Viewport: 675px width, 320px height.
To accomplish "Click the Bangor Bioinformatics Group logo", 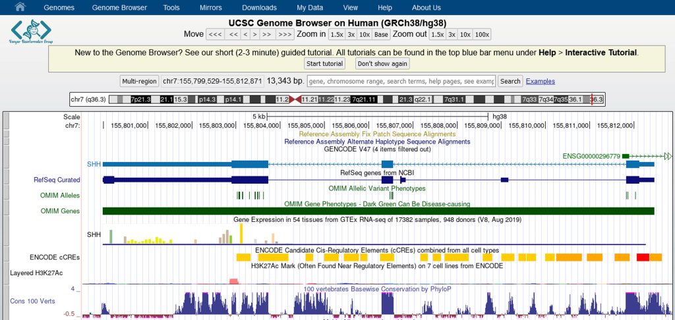I will click(x=31, y=32).
